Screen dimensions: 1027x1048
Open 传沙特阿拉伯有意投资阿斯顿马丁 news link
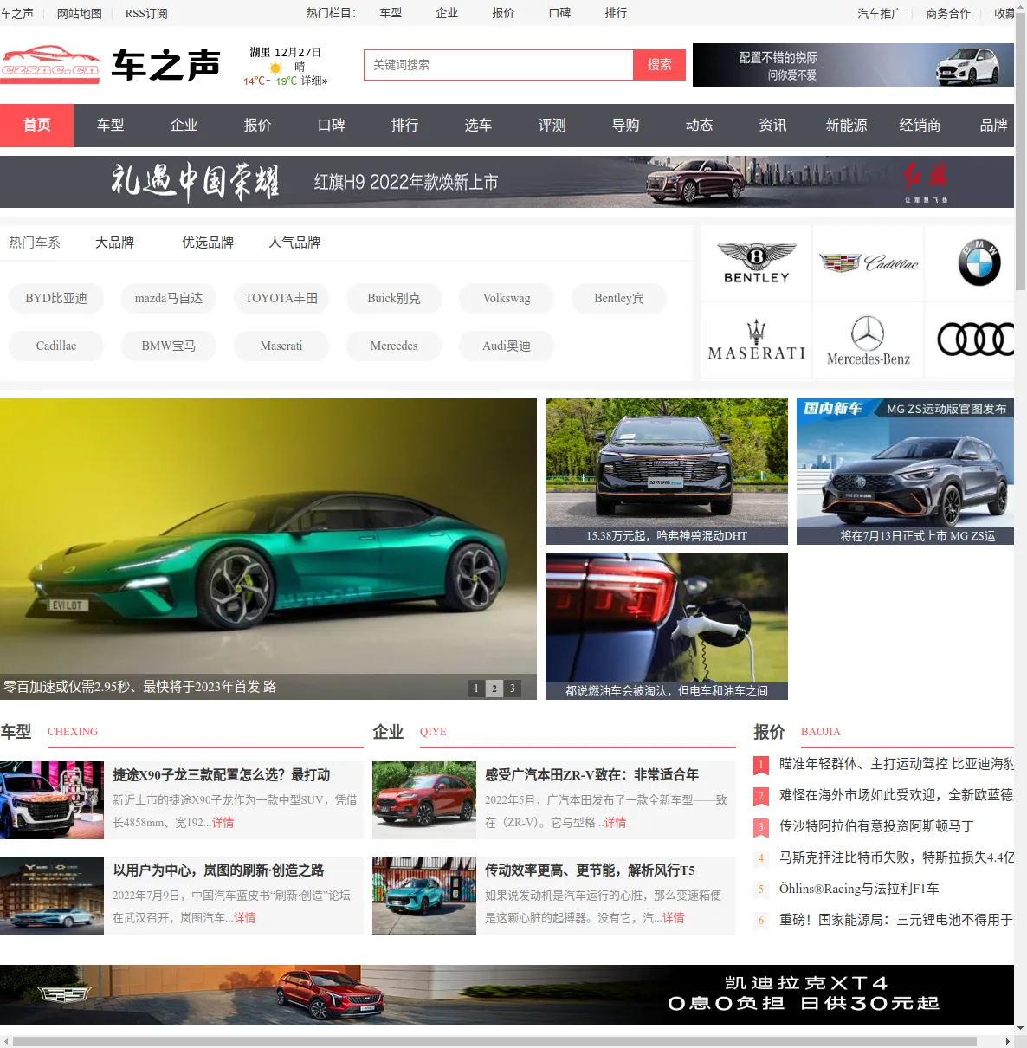pyautogui.click(x=876, y=826)
